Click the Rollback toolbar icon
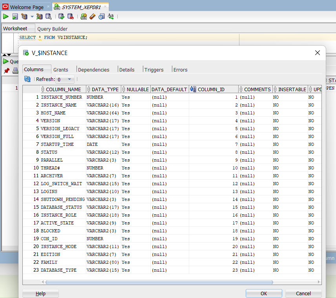 (x=71, y=17)
